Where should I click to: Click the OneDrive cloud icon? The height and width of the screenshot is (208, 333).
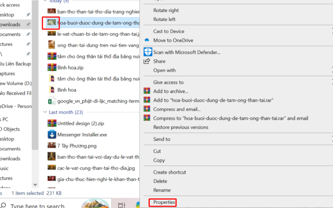pyautogui.click(x=147, y=40)
